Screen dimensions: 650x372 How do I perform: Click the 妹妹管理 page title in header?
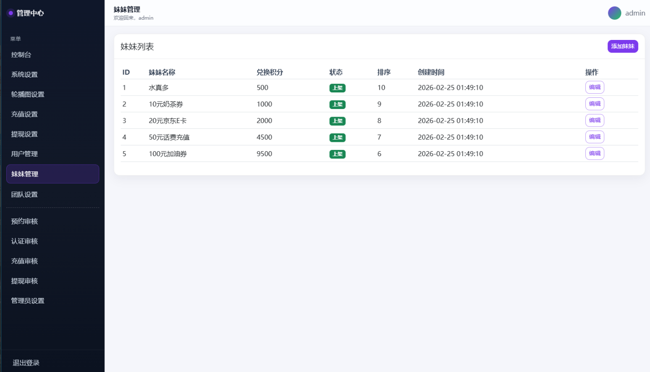pyautogui.click(x=127, y=9)
